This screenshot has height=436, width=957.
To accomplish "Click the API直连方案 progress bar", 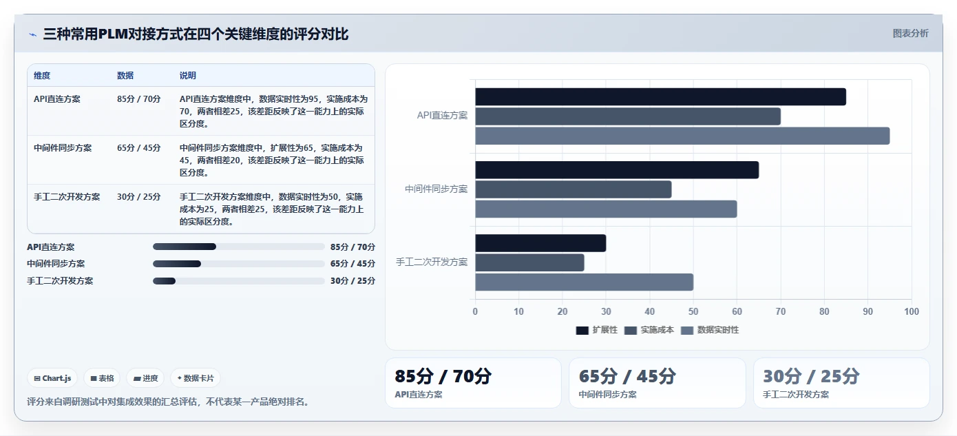I will 238,247.
